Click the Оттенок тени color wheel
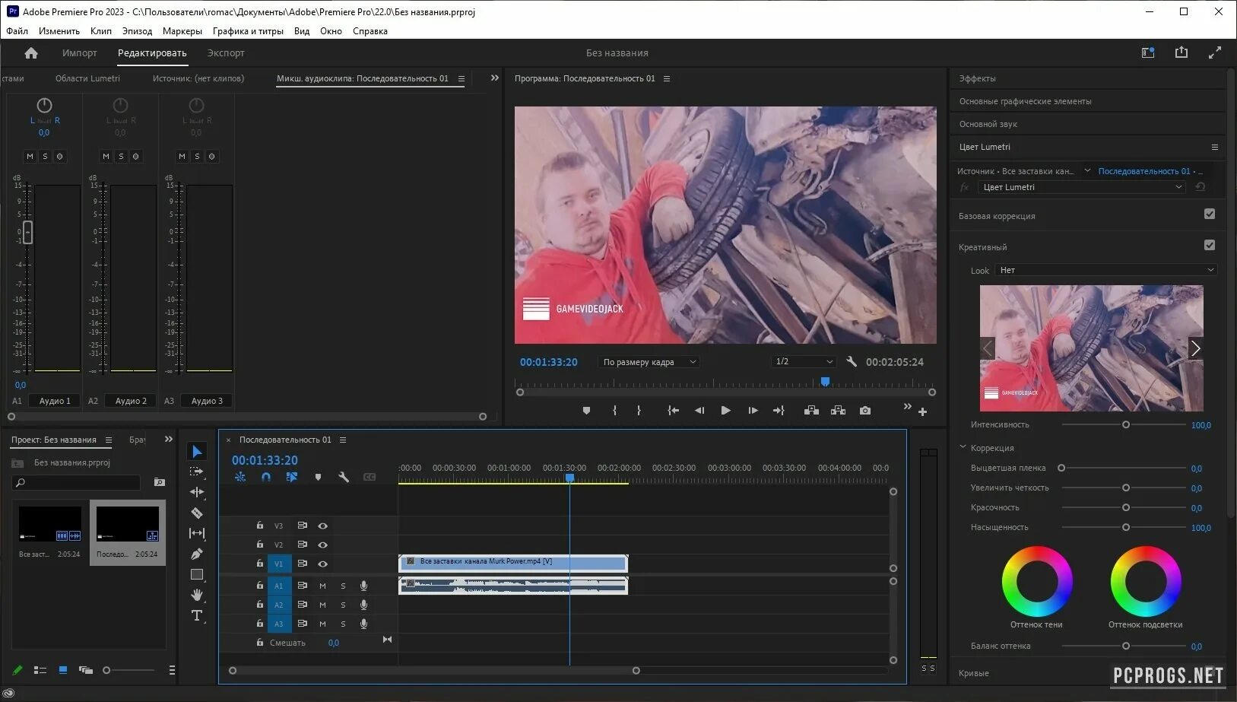The width and height of the screenshot is (1237, 702). pos(1037,581)
